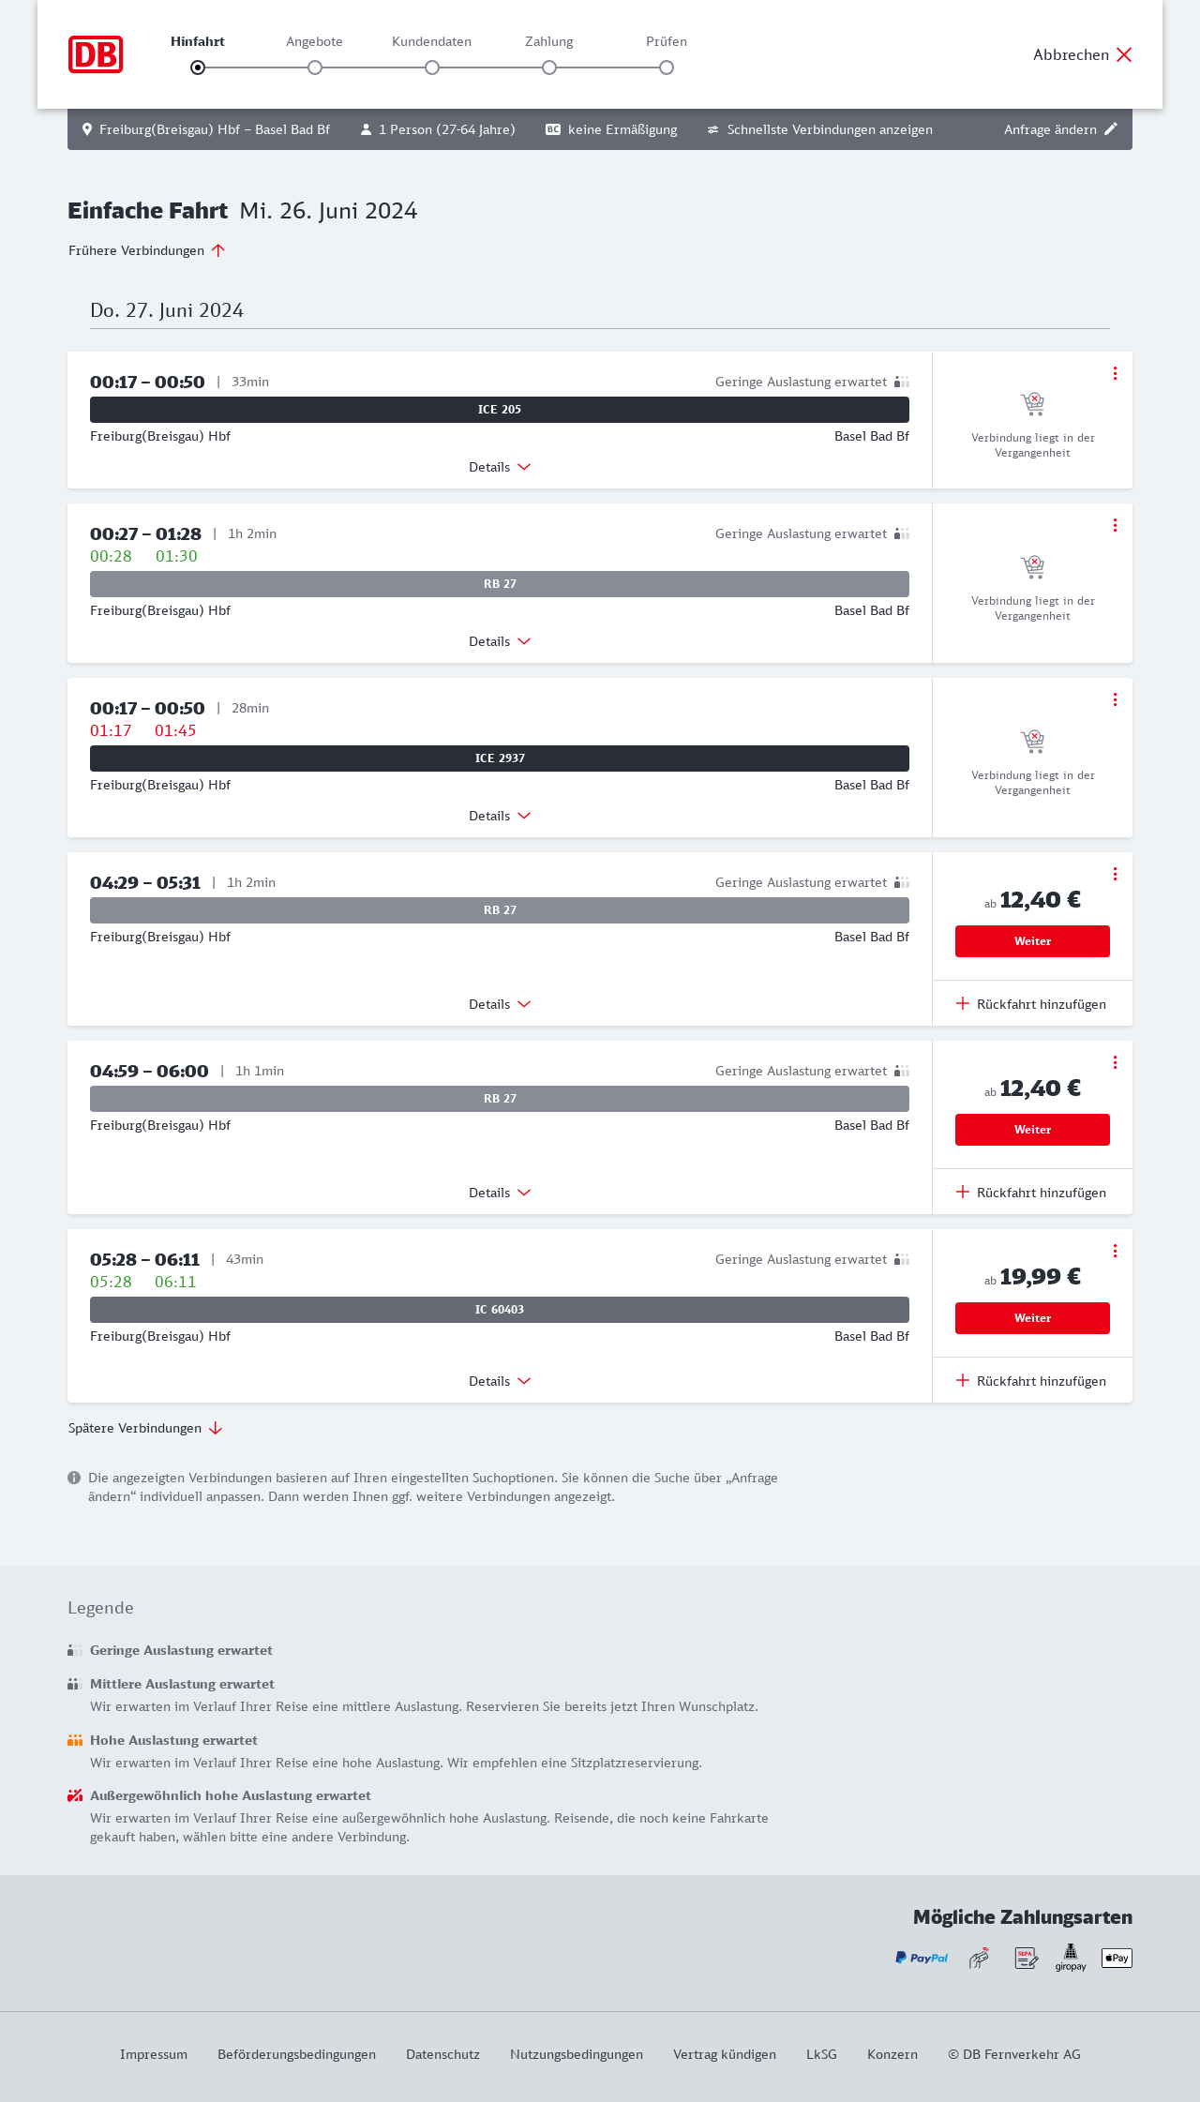Expand Details for the 04:59 RB 27 connection
The width and height of the screenshot is (1200, 2102).
500,1193
